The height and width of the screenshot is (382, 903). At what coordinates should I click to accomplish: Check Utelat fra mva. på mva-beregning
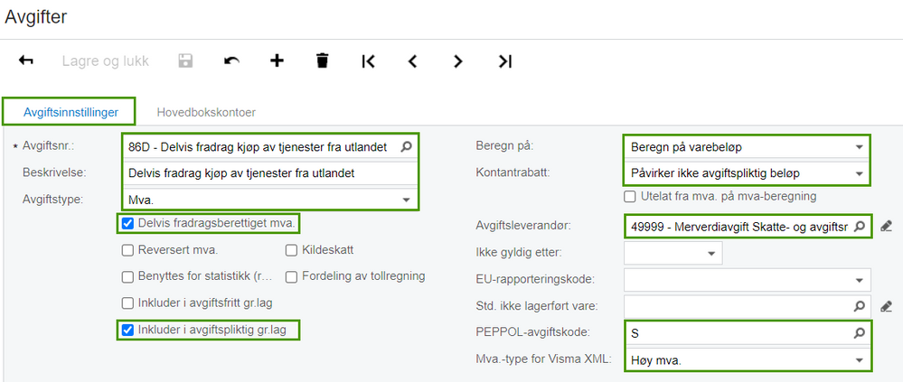coord(630,197)
